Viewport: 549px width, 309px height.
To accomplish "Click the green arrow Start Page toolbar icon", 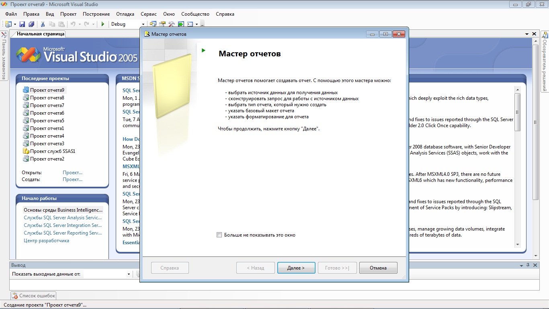I will (x=181, y=24).
